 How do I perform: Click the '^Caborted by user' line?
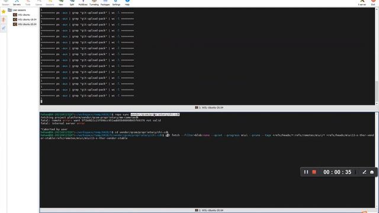[54, 129]
